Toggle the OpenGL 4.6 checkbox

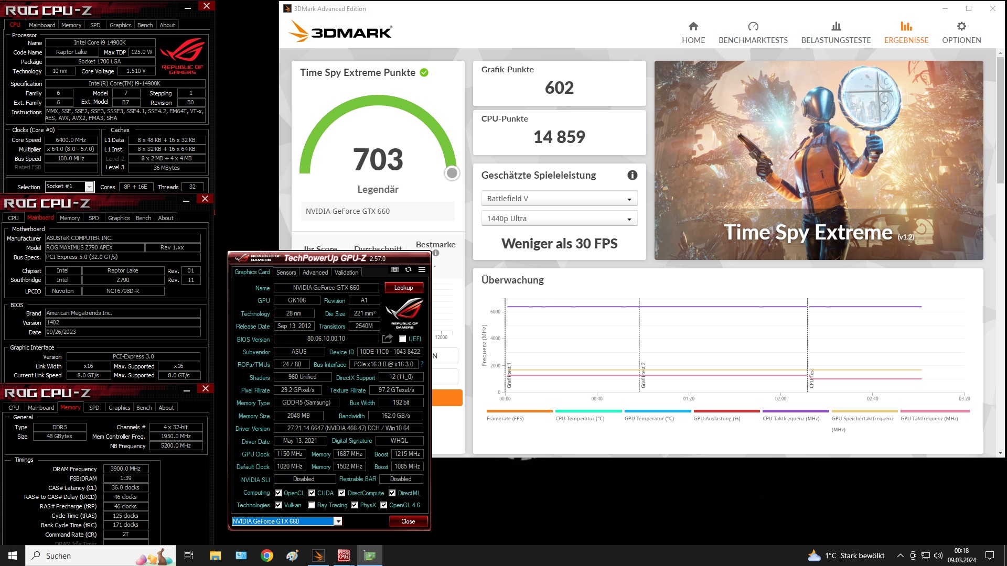pos(384,505)
